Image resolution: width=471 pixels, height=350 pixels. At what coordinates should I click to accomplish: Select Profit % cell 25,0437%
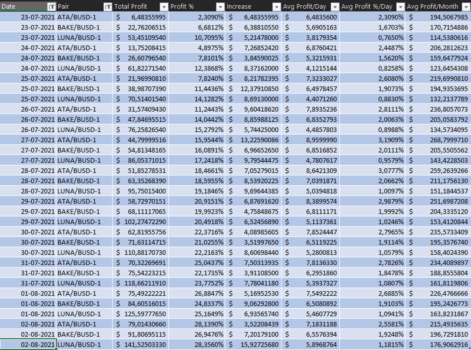pos(197,262)
